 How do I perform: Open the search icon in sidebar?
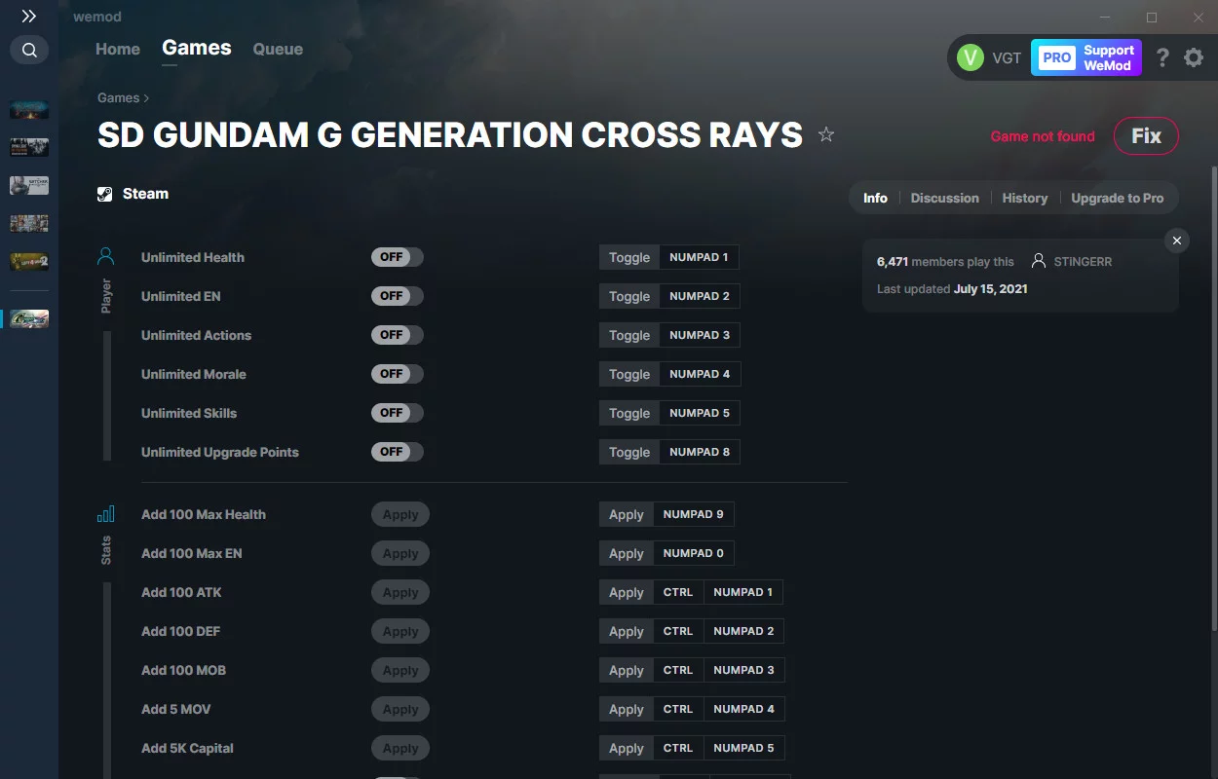click(29, 51)
